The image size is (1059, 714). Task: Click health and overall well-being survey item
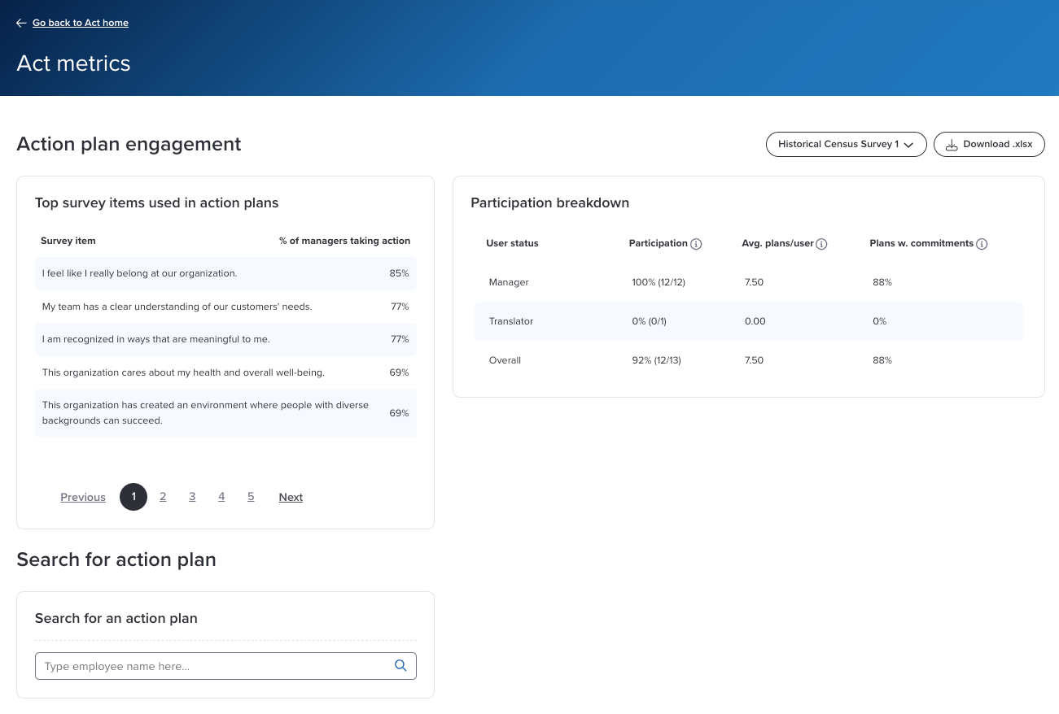(x=225, y=372)
